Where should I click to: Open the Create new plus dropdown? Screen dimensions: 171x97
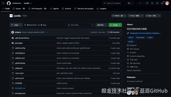tap(141, 3)
